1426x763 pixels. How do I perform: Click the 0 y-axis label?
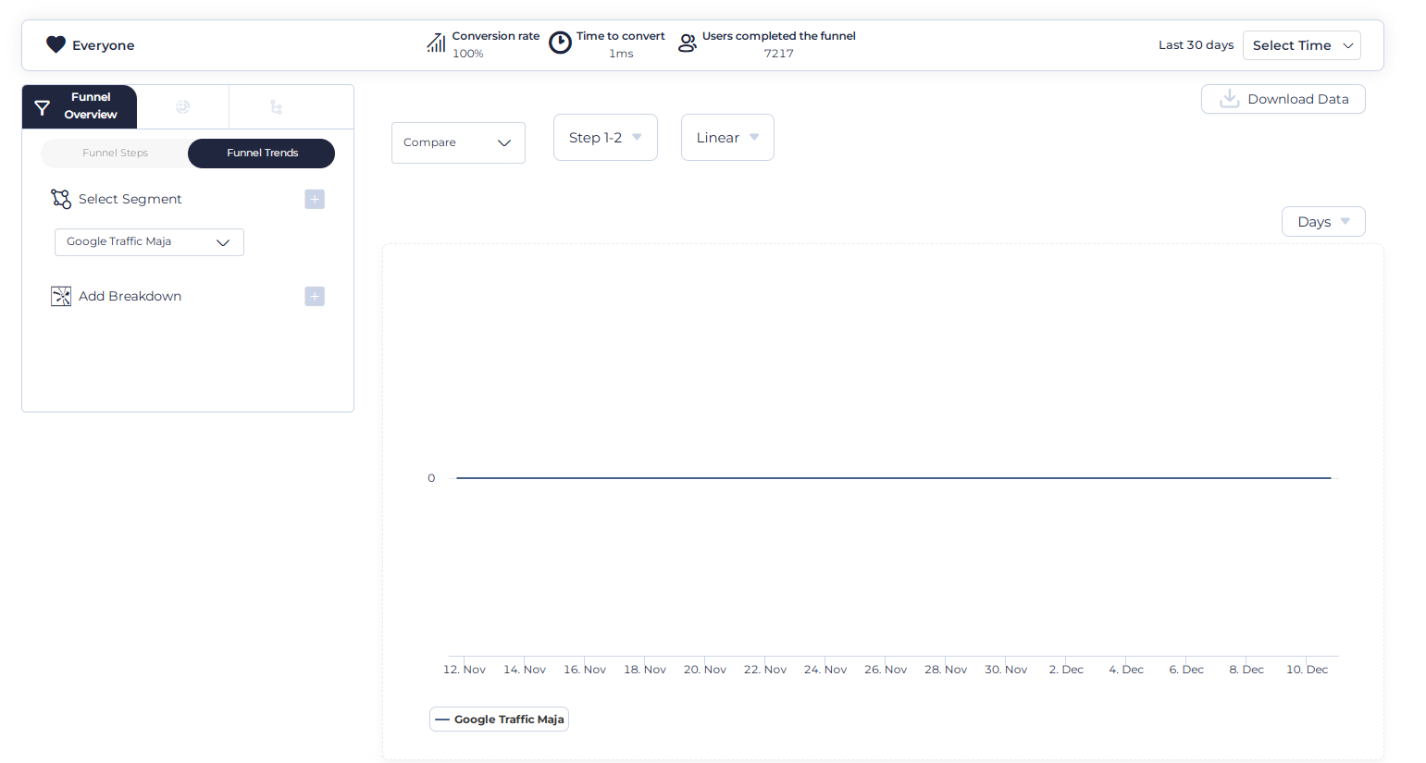point(431,478)
